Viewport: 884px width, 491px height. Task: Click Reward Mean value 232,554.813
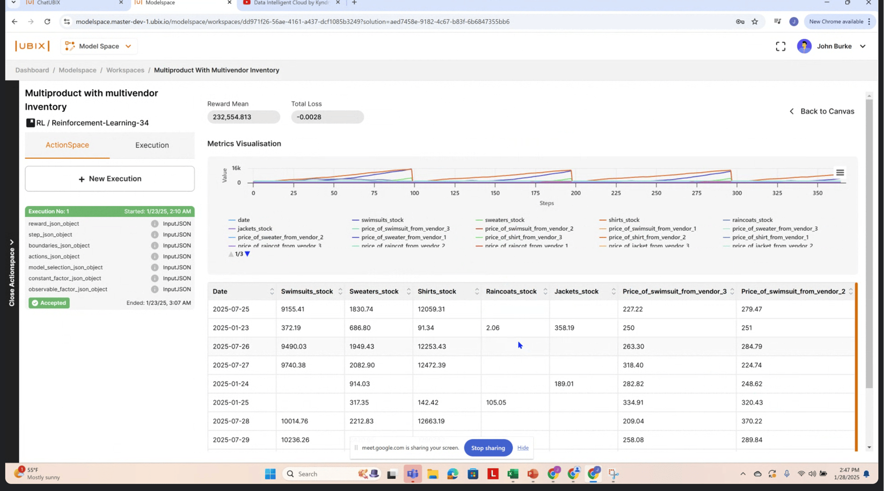(244, 117)
